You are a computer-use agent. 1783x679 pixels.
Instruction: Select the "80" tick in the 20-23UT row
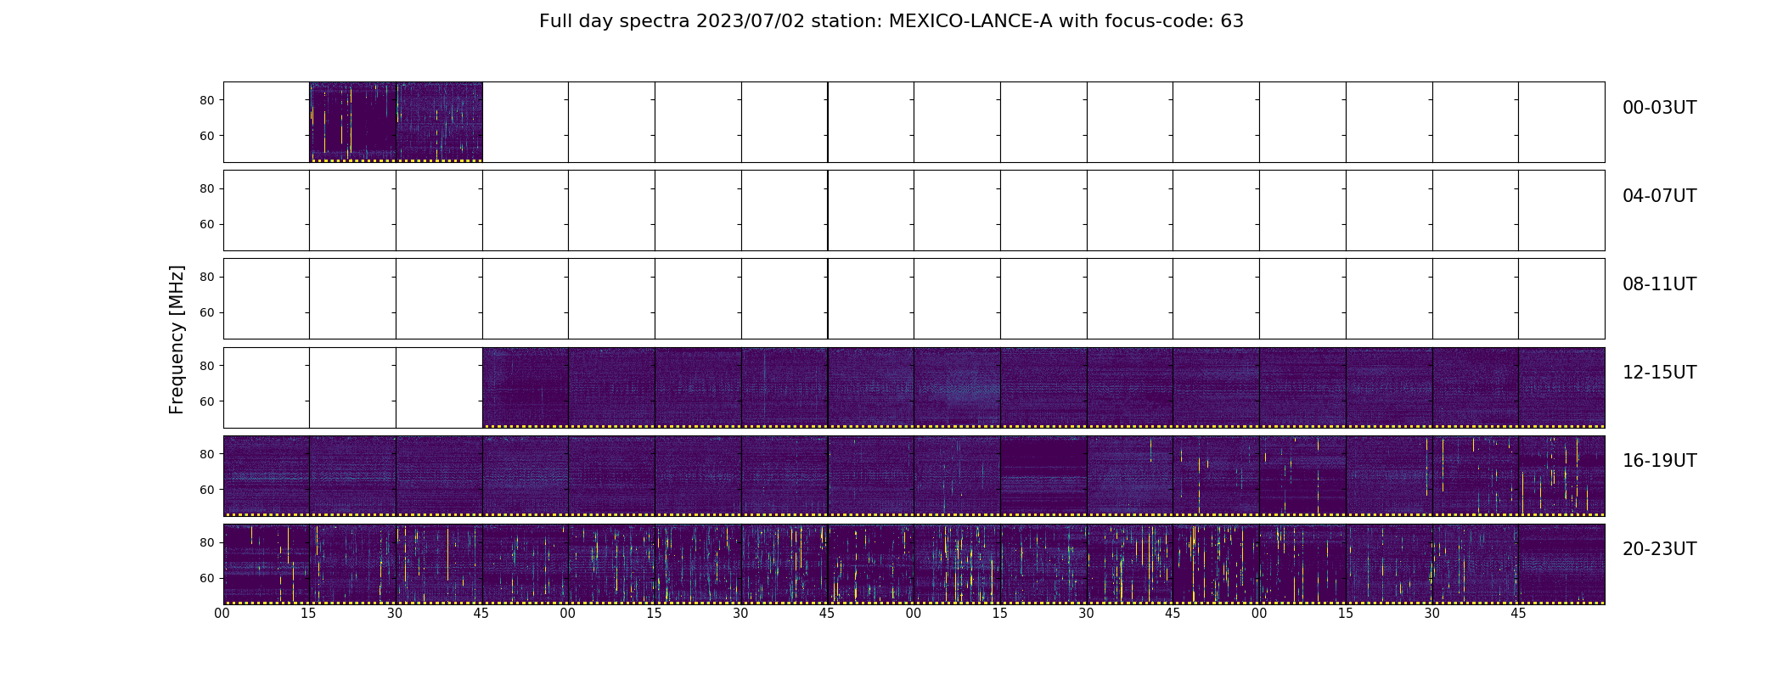pos(207,542)
